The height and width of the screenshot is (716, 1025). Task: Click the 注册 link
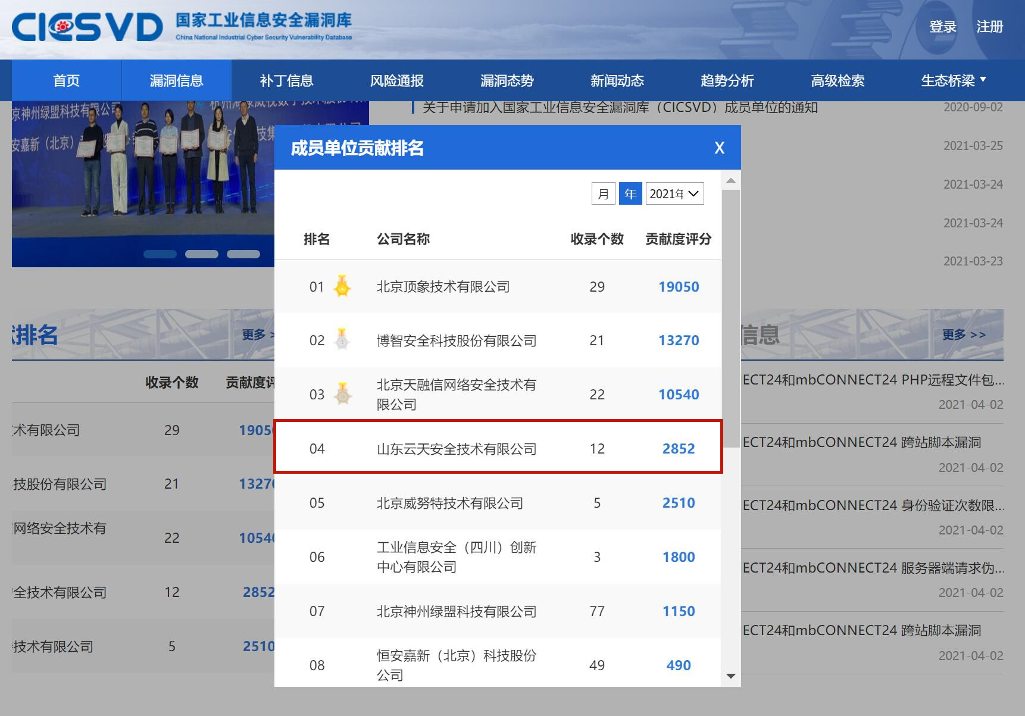click(989, 27)
